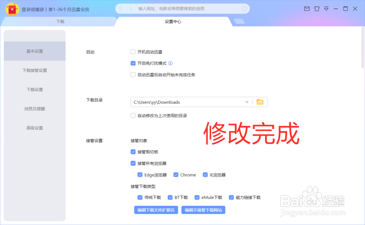This screenshot has height=225, width=365.
Task: Switch to the 下载 tab
Action: tap(58, 22)
